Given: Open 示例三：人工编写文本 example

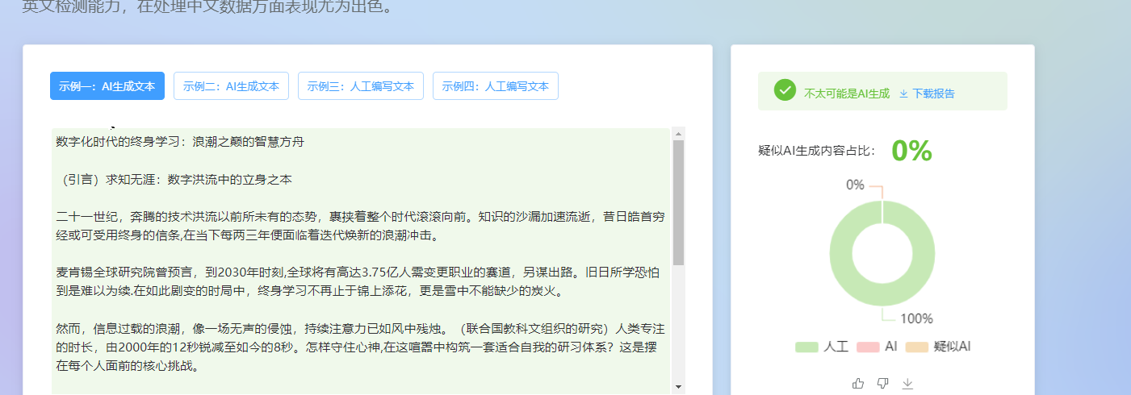Looking at the screenshot, I should point(361,86).
